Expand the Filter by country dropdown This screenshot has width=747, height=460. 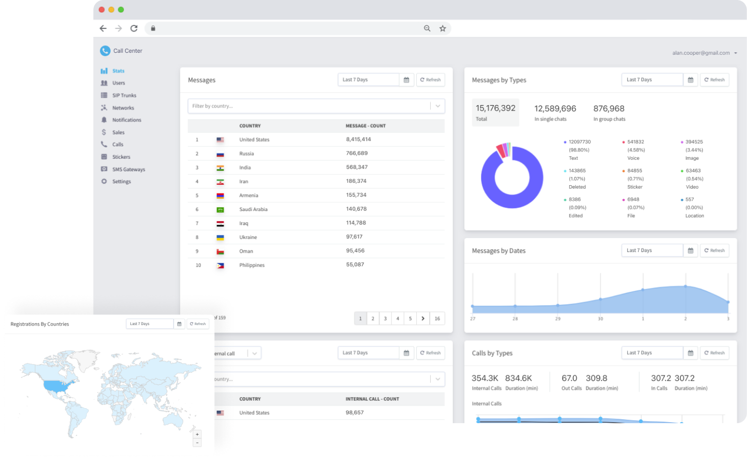(438, 106)
